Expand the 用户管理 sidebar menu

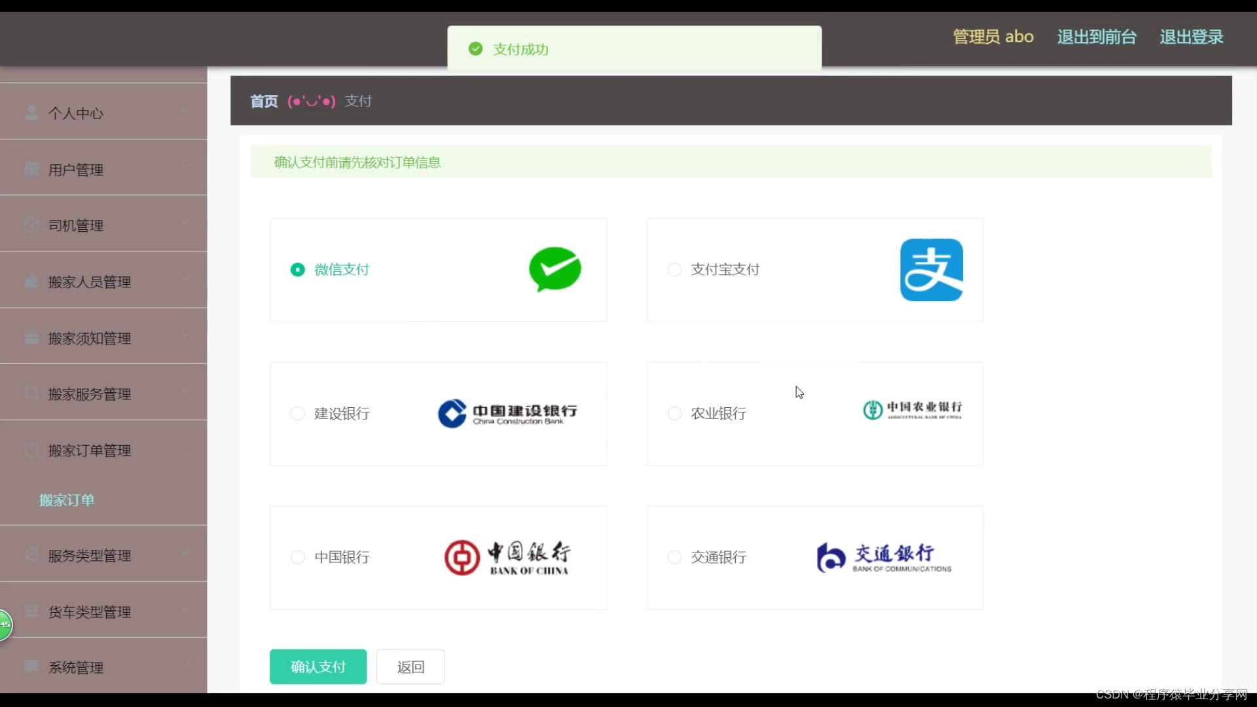[76, 170]
